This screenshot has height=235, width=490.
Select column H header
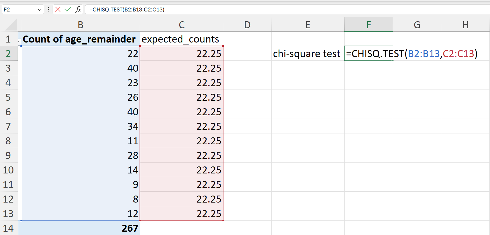pos(465,25)
